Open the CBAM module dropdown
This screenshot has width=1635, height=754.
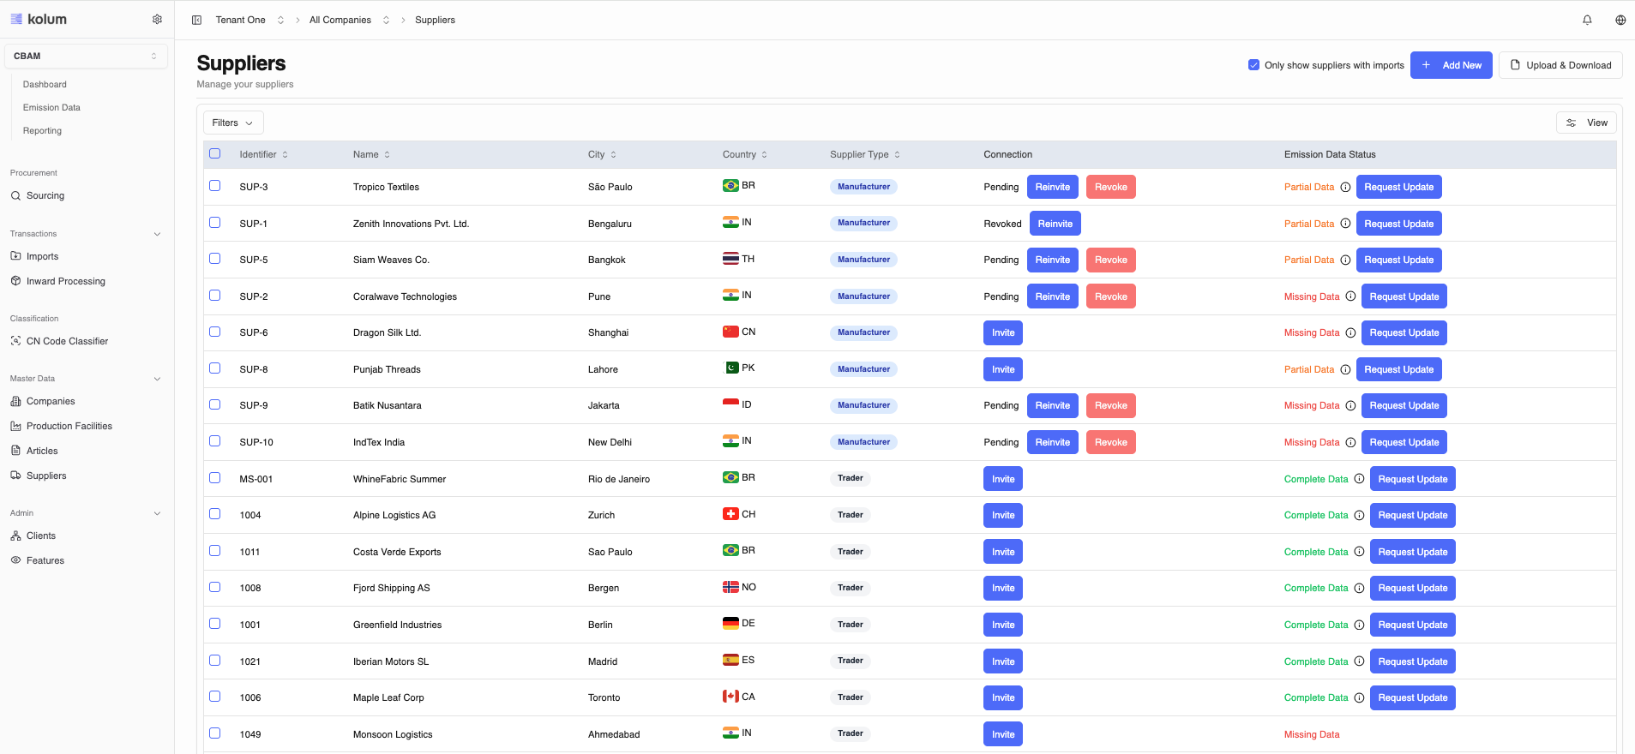[x=86, y=56]
